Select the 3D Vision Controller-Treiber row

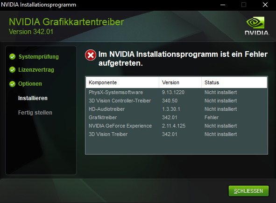[177, 101]
